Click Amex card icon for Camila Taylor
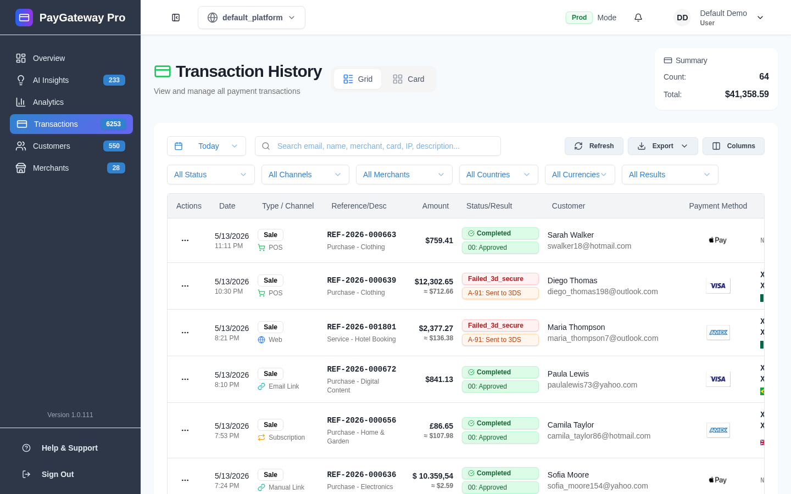This screenshot has width=791, height=494. [718, 430]
